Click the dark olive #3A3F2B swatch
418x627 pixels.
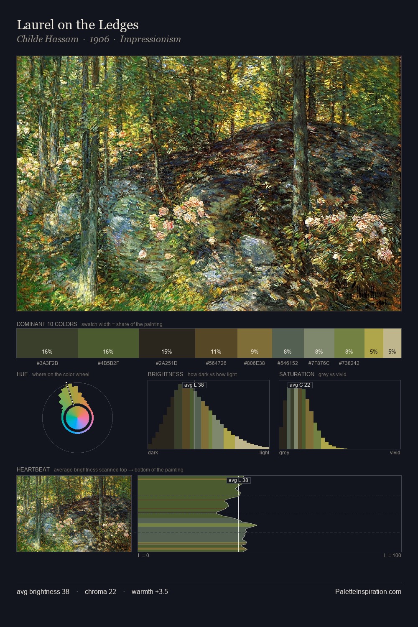pyautogui.click(x=47, y=343)
